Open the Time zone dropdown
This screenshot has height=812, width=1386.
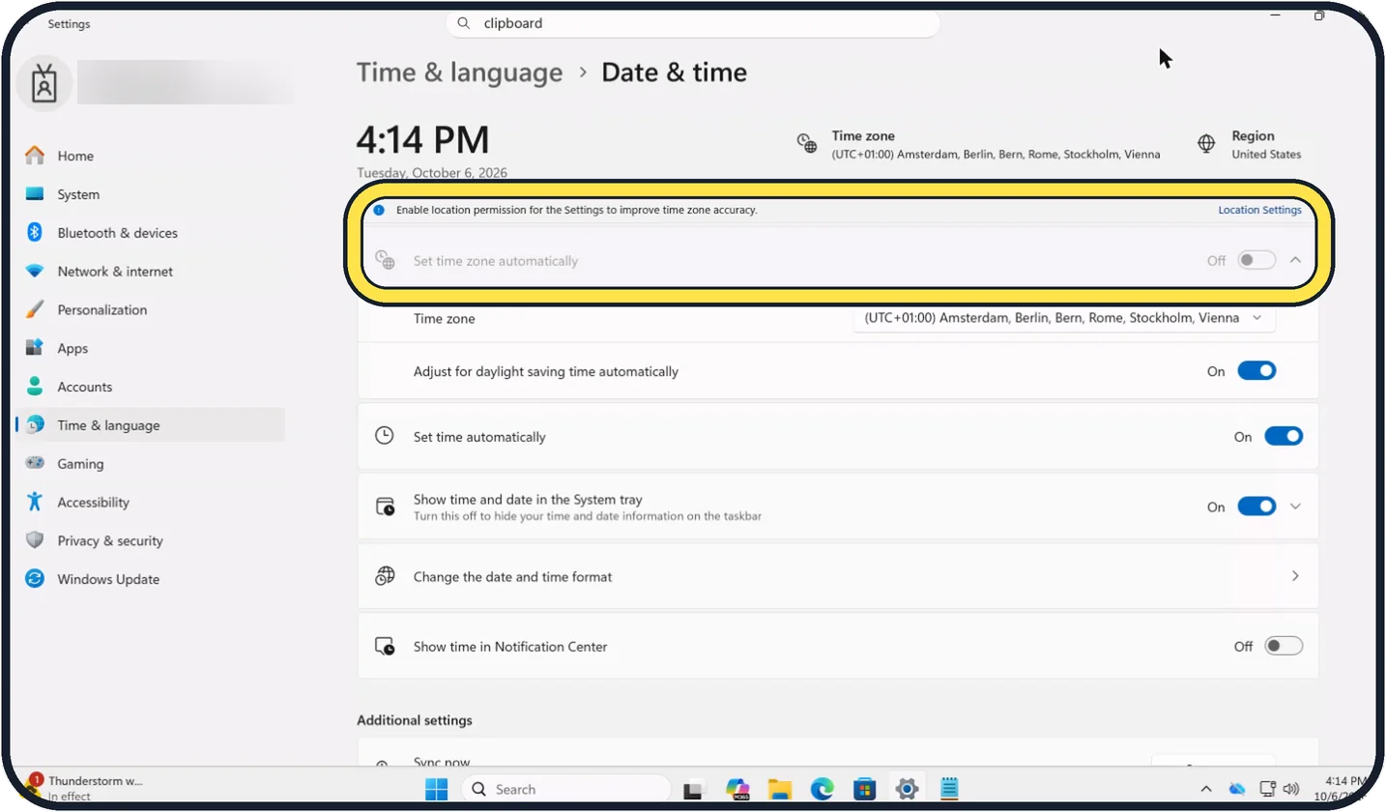click(1064, 318)
